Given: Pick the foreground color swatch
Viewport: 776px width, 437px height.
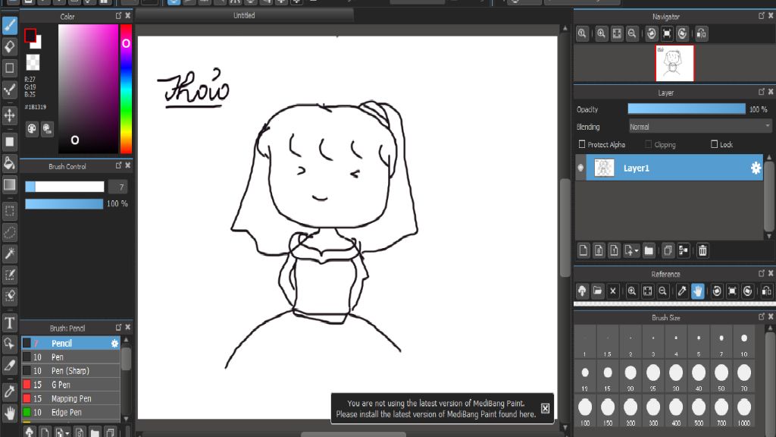Looking at the screenshot, I should tap(30, 35).
